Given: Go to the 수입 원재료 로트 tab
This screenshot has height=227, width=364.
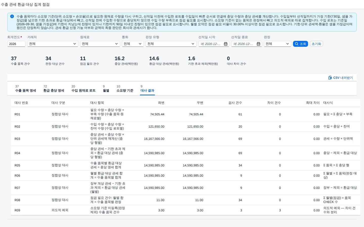Looking at the screenshot, I should point(83,89).
